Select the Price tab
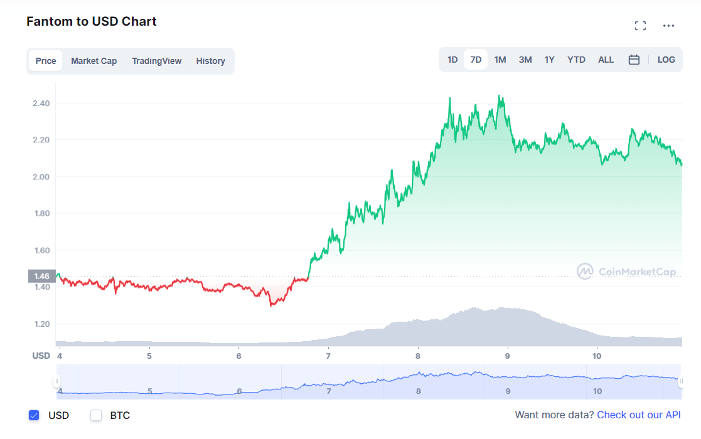The image size is (701, 439). 46,61
